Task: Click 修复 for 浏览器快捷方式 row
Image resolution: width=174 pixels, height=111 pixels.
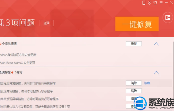Action: coord(134,106)
